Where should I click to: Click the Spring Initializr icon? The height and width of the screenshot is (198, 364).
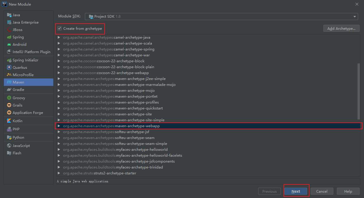coord(9,60)
